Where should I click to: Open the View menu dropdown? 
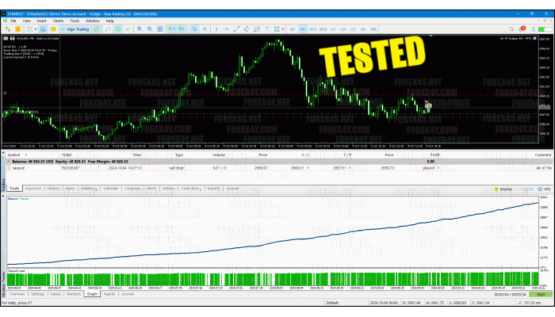[25, 21]
